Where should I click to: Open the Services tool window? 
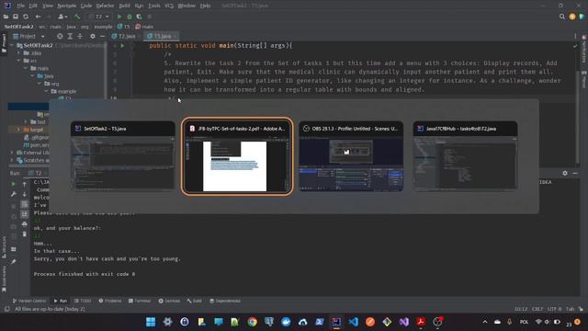[x=169, y=301]
